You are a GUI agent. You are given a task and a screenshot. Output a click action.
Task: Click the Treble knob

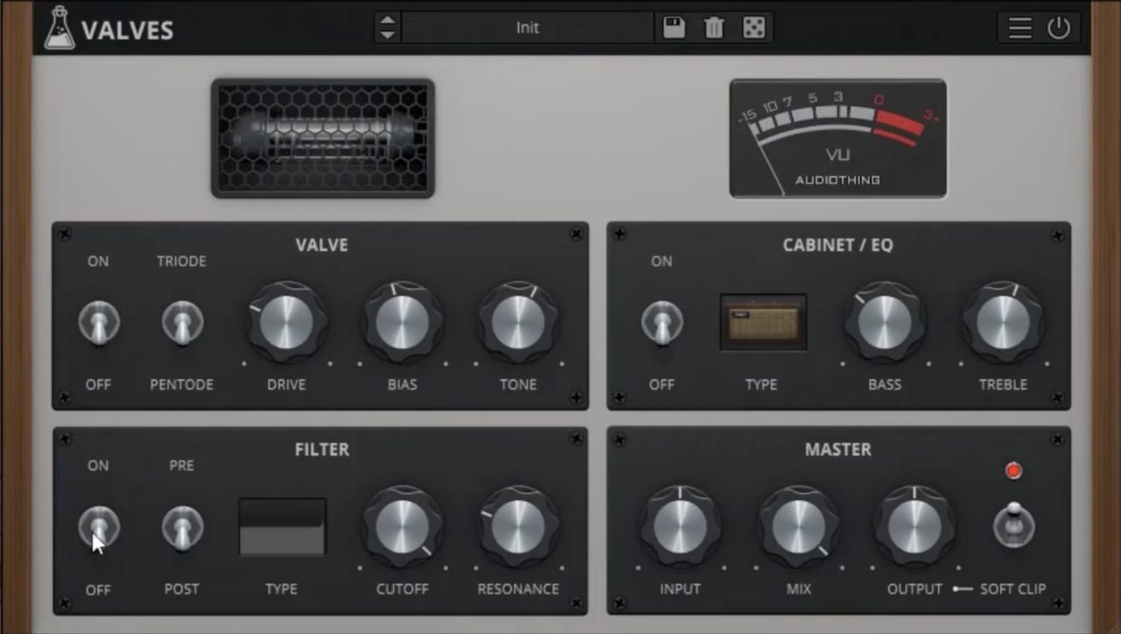[1003, 322]
